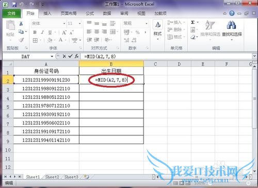Click the 删除 delete cells button
The height and width of the screenshot is (188, 258).
(176, 29)
